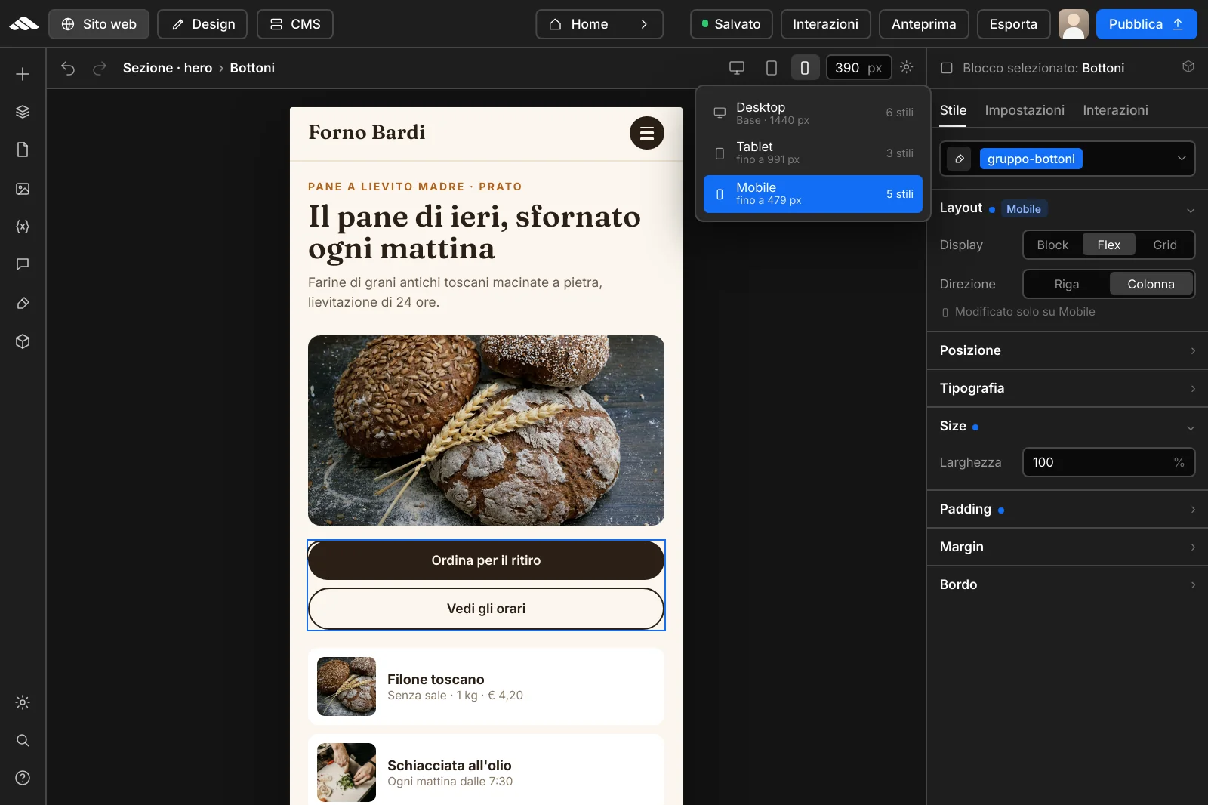Click the mobile viewport icon

805,68
